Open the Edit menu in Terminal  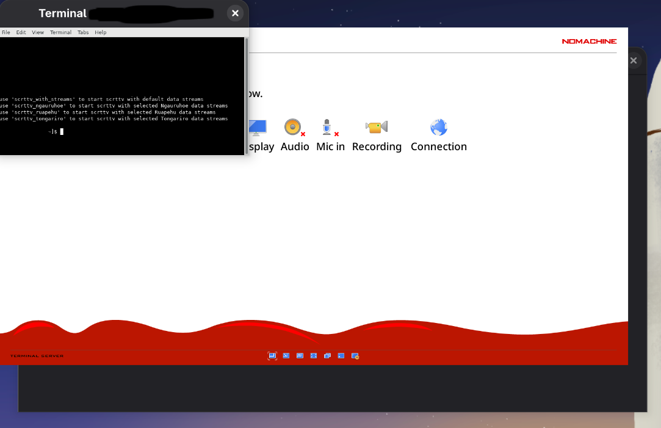click(x=21, y=32)
